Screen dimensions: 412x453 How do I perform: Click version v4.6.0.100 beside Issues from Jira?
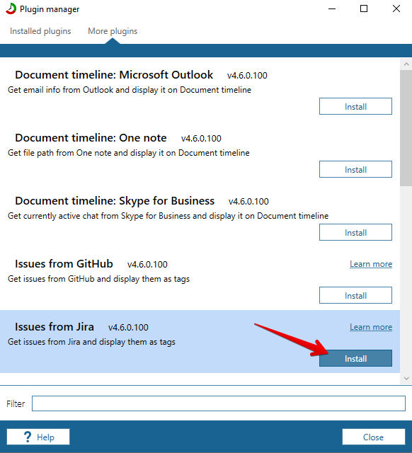coord(128,327)
